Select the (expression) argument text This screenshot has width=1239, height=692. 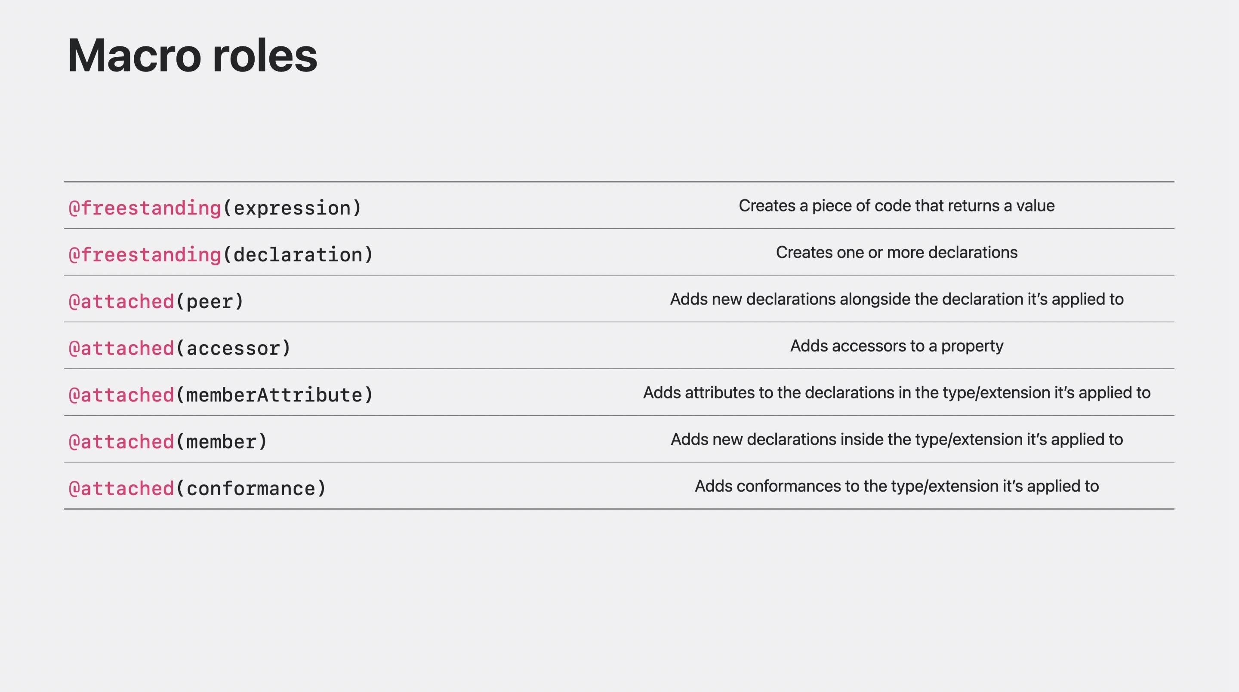point(292,208)
